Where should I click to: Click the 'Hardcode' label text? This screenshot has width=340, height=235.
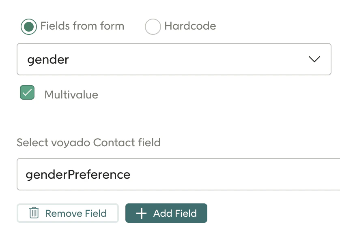tap(190, 26)
